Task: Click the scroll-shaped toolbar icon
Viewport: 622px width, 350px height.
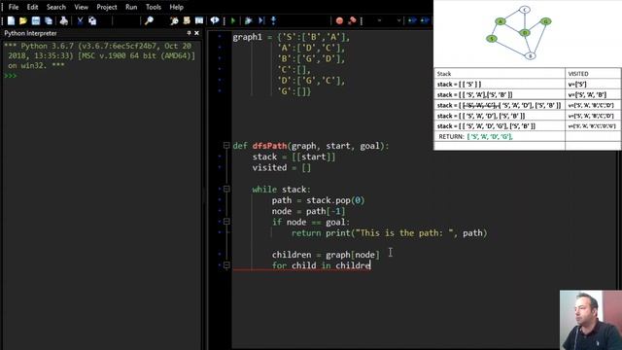Action: pyautogui.click(x=187, y=20)
